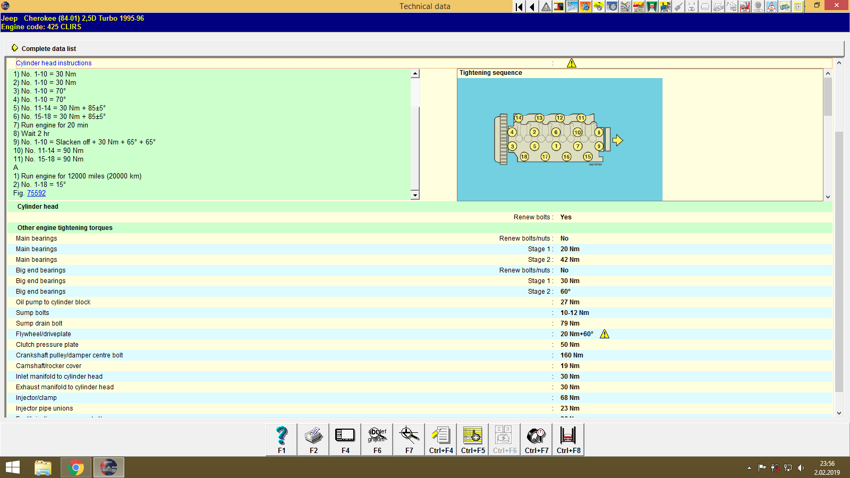Click the warning symbol beside the Flywheel/driveplate torque
The width and height of the screenshot is (850, 478).
(x=605, y=334)
